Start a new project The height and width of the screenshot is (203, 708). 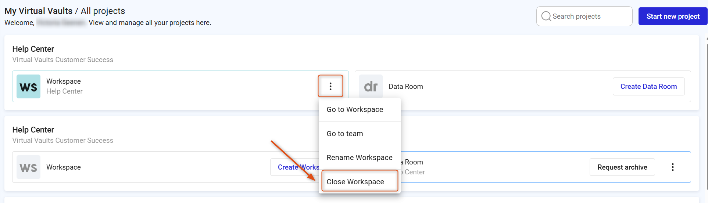pyautogui.click(x=673, y=16)
